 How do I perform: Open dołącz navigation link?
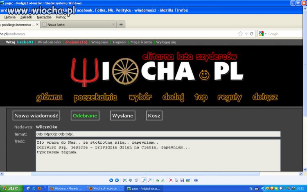pyautogui.click(x=265, y=97)
